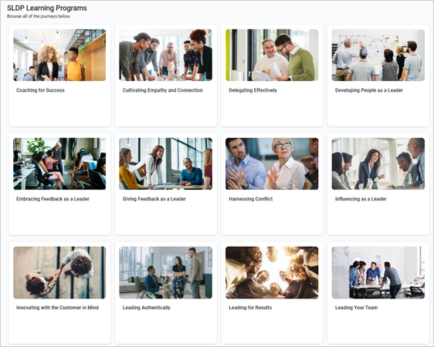
Task: Open the Influencing as a Leader image
Action: coord(378,163)
